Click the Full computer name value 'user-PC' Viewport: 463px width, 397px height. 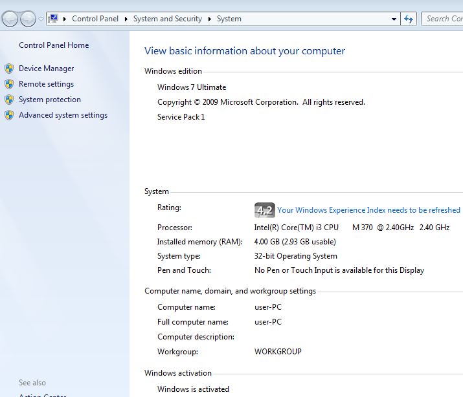pyautogui.click(x=268, y=322)
